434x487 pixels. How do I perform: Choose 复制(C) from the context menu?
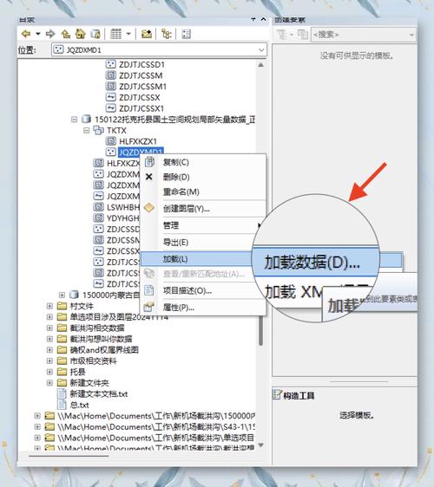pyautogui.click(x=203, y=162)
